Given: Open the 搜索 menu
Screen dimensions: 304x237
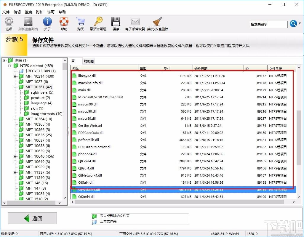Looking at the screenshot, I should pos(28,12).
